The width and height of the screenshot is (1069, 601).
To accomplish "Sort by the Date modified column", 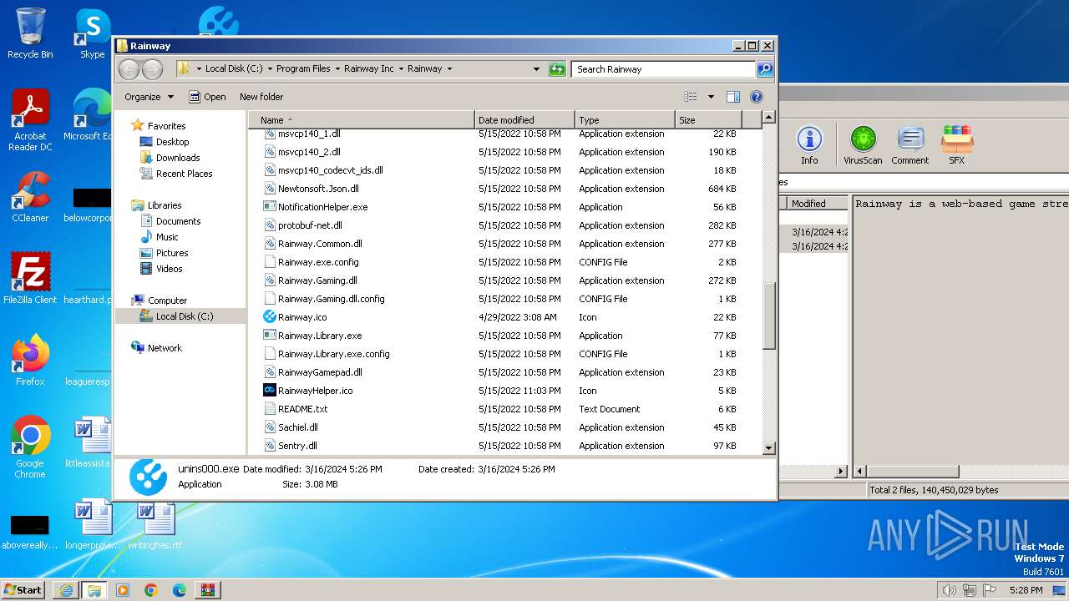I will (x=524, y=120).
